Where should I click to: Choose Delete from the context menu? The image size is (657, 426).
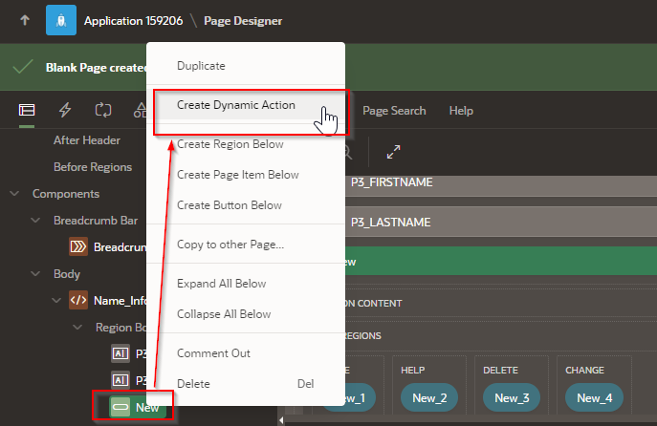[246, 384]
